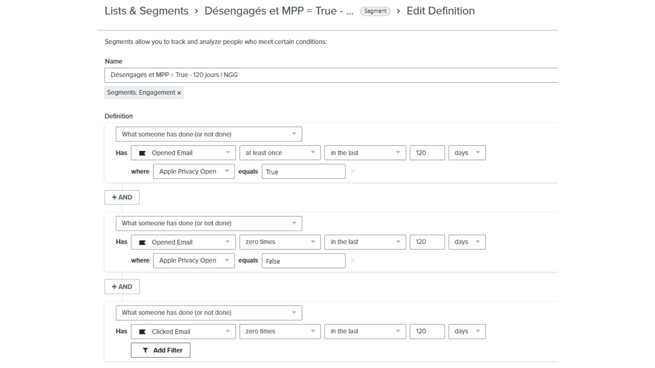Change the Opened Email 'zero times' dropdown
The height and width of the screenshot is (368, 655).
click(280, 242)
